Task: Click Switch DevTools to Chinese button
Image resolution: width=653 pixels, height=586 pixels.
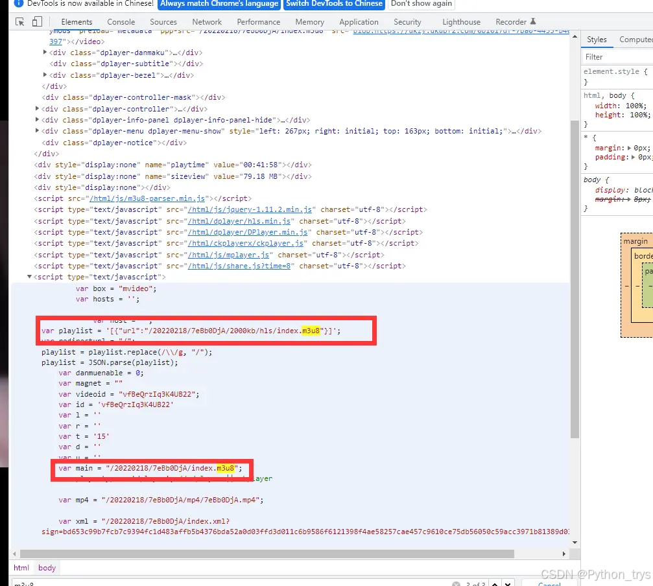Action: [x=334, y=4]
